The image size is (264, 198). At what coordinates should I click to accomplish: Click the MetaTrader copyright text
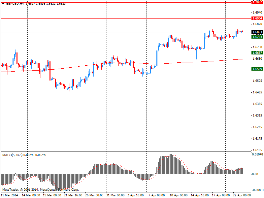click(40, 190)
